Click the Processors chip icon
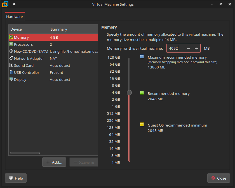Viewport: 235px width, 188px height. tap(11, 44)
